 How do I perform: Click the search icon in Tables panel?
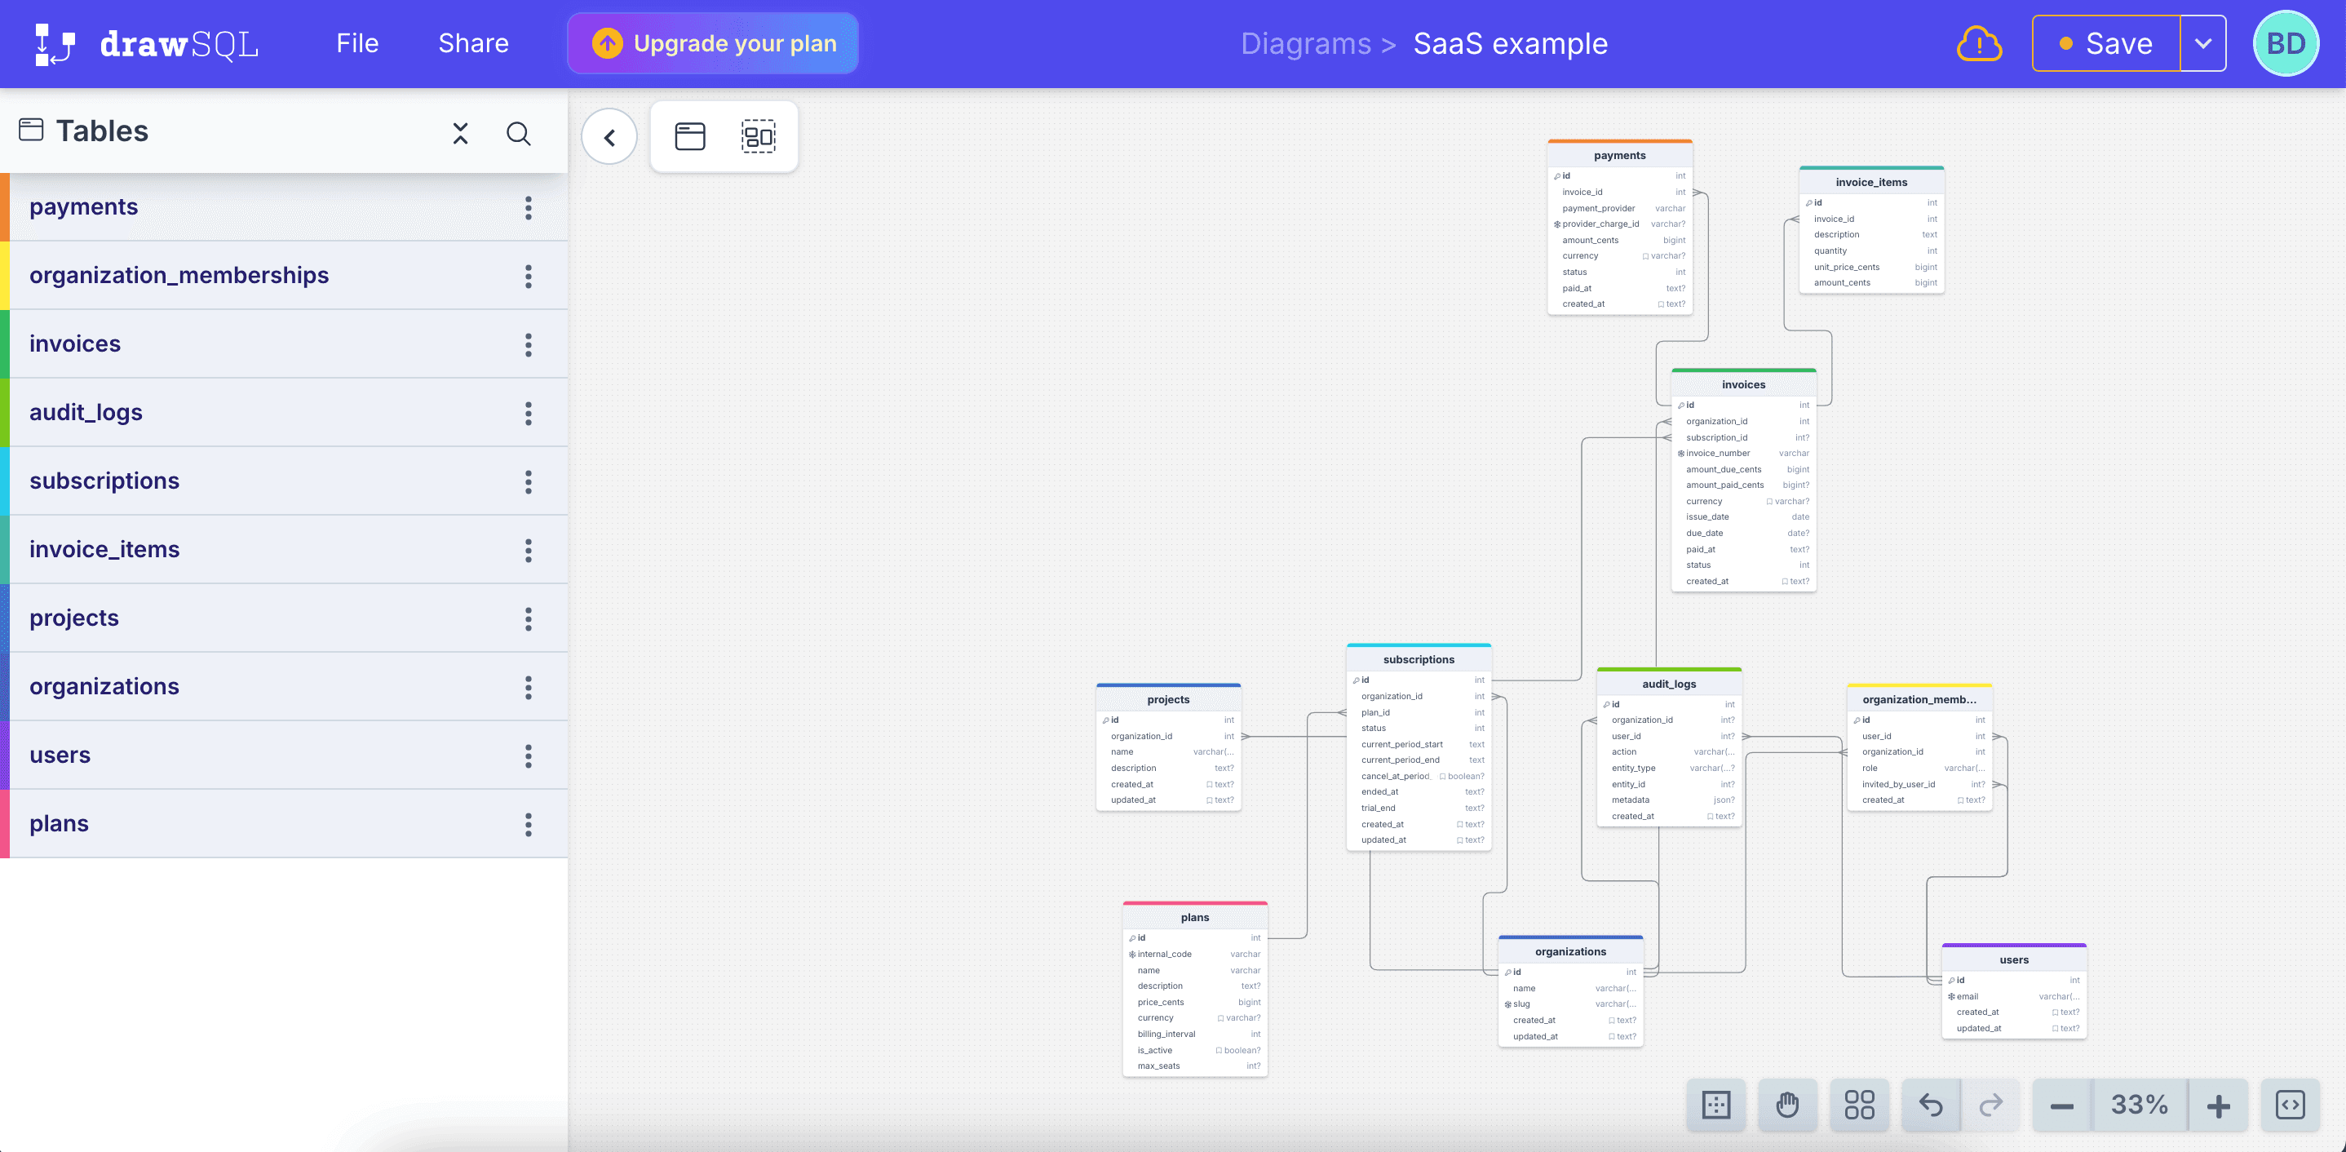518,134
